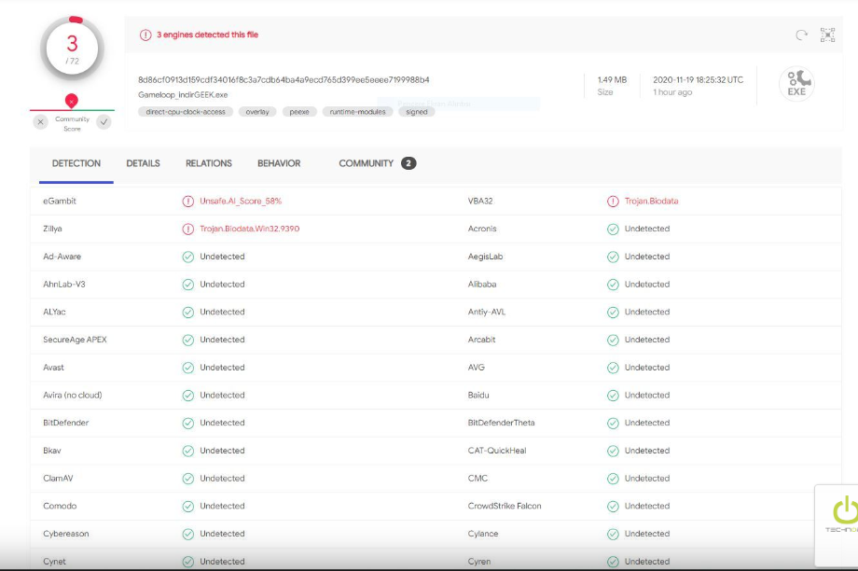The image size is (858, 571).
Task: Click Zillya detection warning icon
Action: click(x=187, y=229)
